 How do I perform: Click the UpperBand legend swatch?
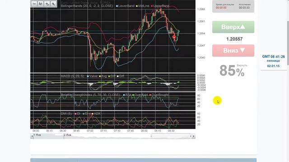pos(152,6)
